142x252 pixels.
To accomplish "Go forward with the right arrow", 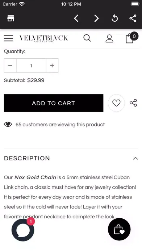I will click(x=96, y=18).
